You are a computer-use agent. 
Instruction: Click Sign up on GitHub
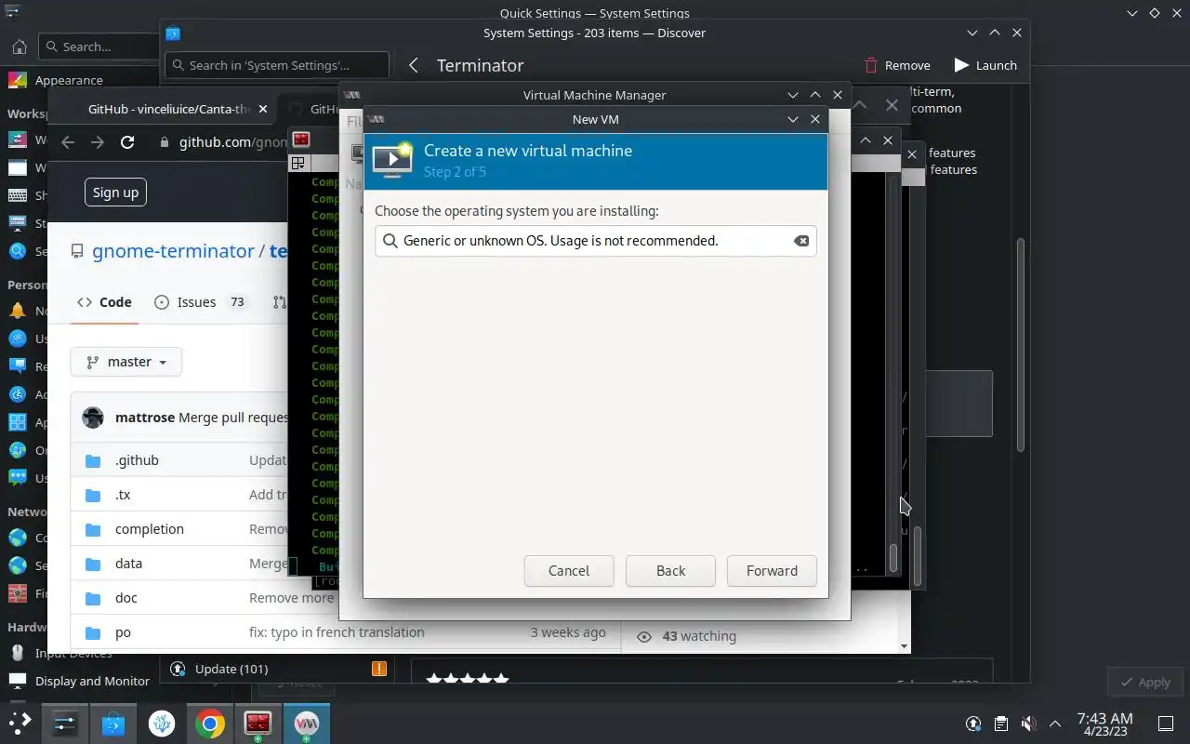115,193
